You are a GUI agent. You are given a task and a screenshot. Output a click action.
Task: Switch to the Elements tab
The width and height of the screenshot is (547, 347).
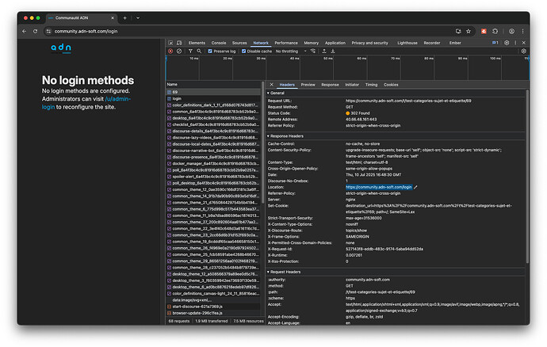(x=197, y=43)
